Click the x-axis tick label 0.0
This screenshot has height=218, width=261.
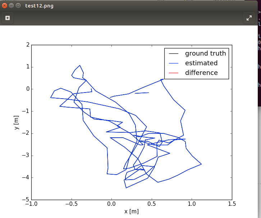(111, 204)
